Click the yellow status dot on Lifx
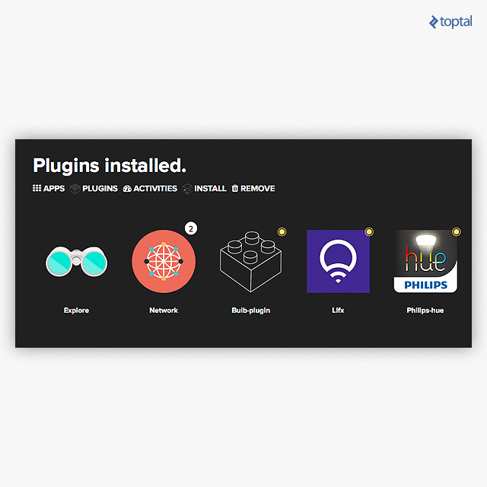The width and height of the screenshot is (487, 487). click(x=369, y=231)
